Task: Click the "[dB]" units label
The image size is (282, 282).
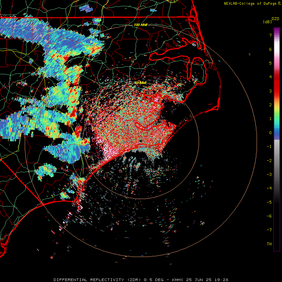Action: [268, 22]
